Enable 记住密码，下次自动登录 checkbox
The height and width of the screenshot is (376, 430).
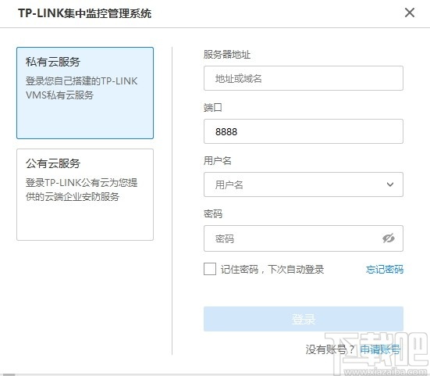pyautogui.click(x=210, y=269)
